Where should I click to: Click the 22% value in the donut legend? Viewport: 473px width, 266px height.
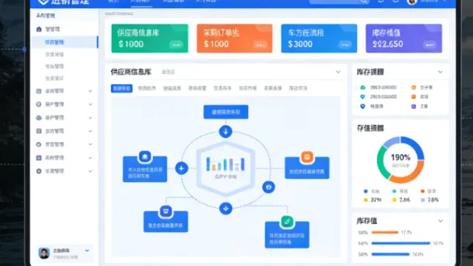(x=376, y=200)
